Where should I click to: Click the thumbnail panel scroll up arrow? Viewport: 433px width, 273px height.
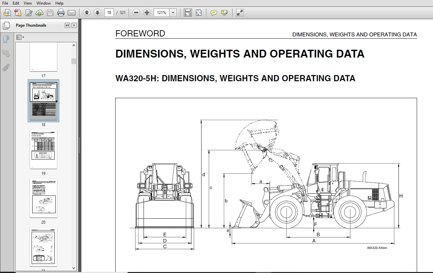pos(74,45)
